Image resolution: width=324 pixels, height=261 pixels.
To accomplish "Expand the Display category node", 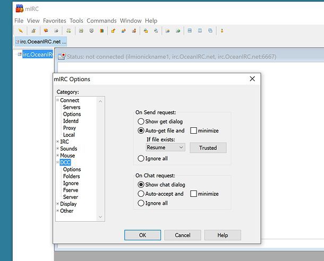I will [x=58, y=204].
